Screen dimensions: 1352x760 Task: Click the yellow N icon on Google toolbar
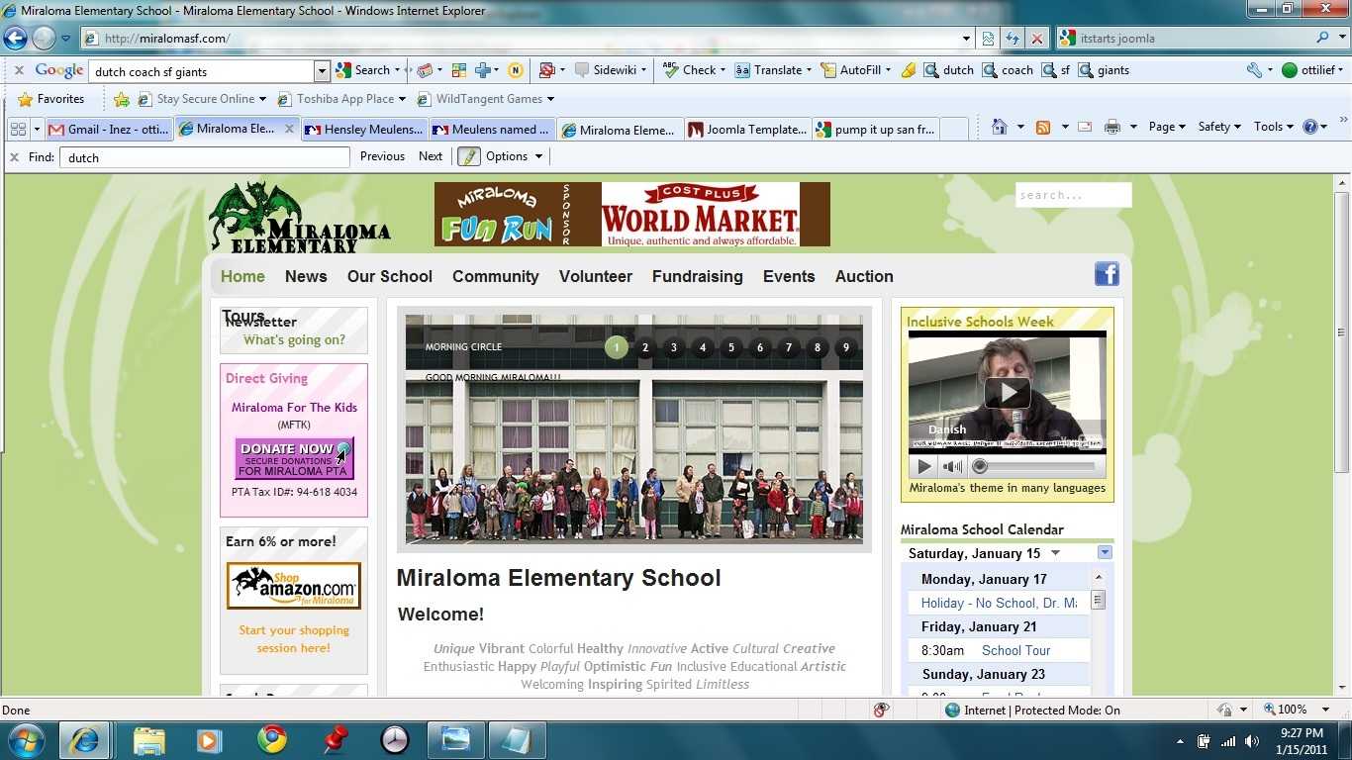point(515,70)
